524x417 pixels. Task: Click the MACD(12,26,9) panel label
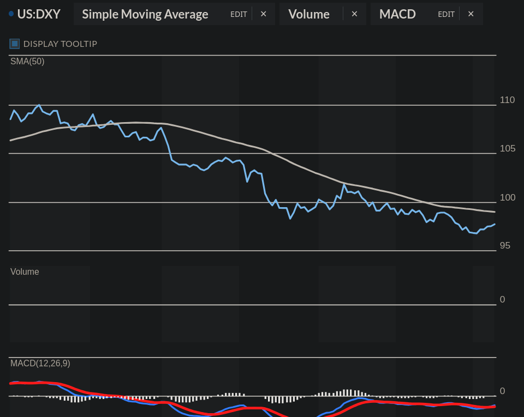tap(40, 363)
